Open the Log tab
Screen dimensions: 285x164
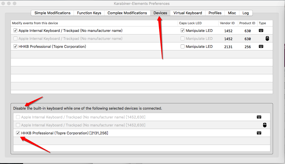coord(246,13)
